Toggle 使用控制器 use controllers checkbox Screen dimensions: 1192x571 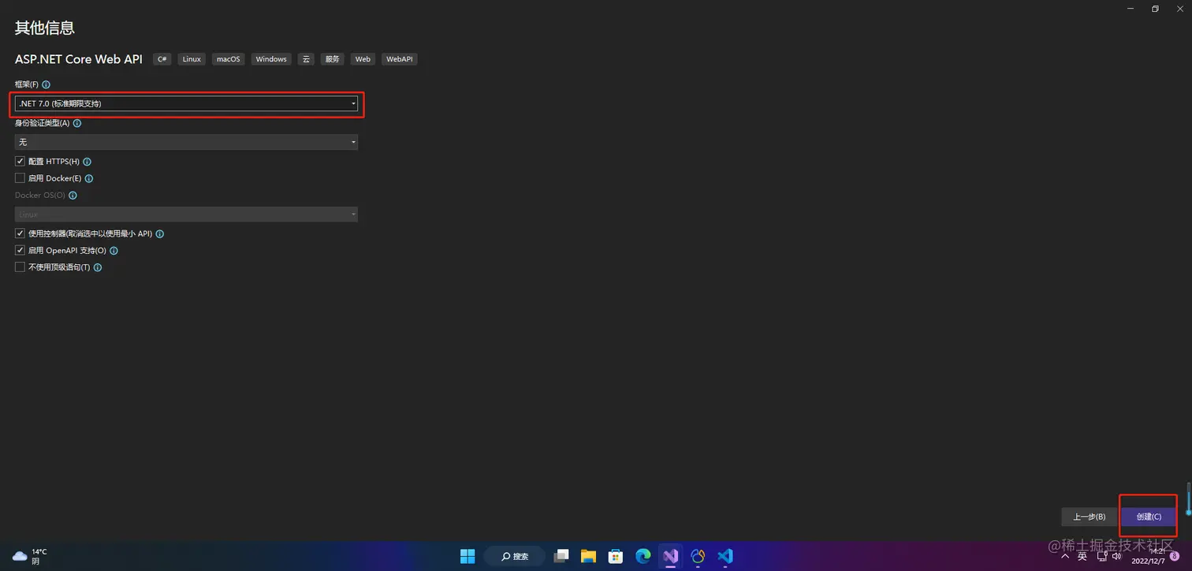coord(20,233)
